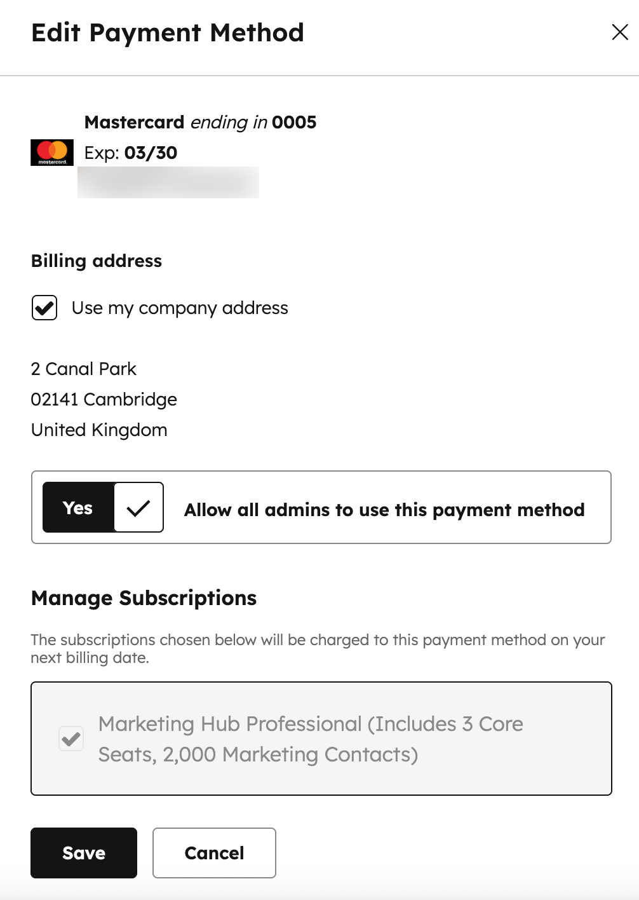Click the Billing address section heading
Screen dimensions: 639x900
click(96, 261)
